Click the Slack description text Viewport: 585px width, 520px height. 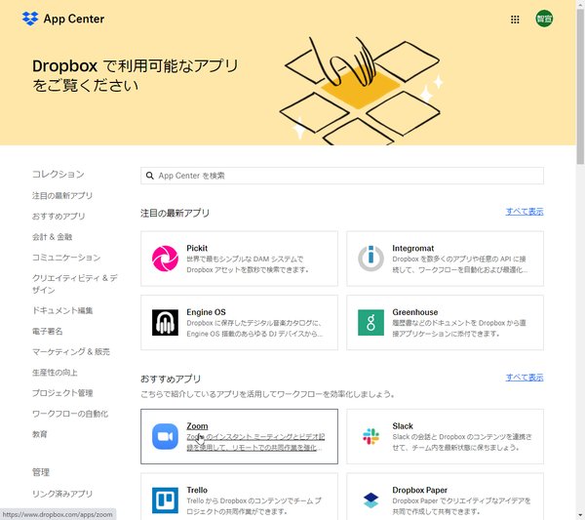pos(462,442)
